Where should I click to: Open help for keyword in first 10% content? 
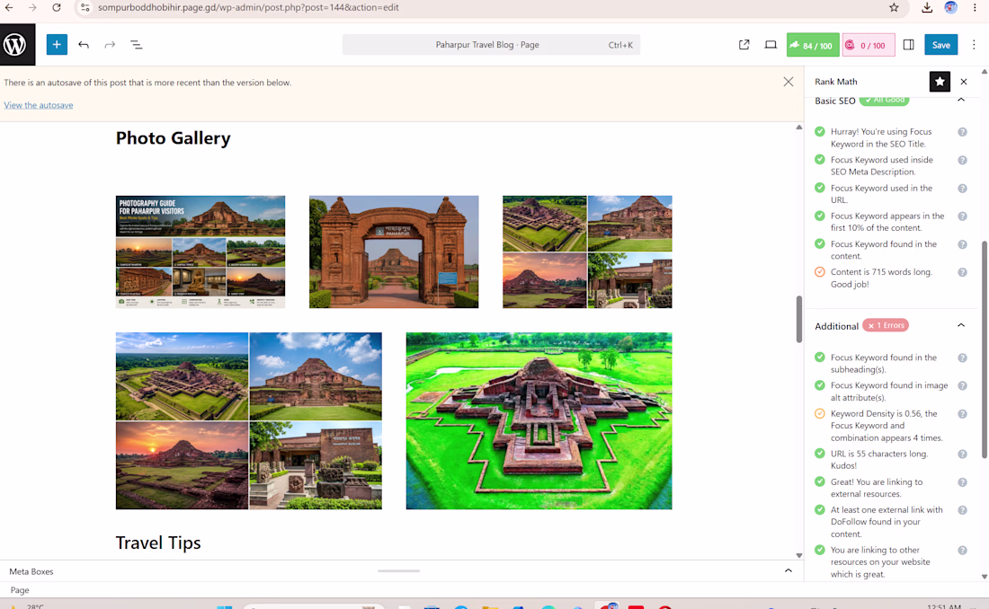click(x=963, y=216)
